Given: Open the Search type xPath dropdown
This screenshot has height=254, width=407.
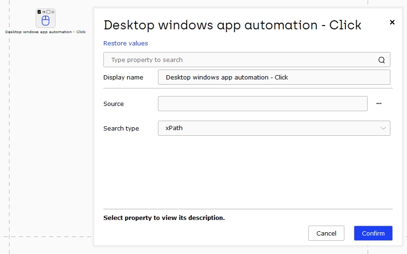Looking at the screenshot, I should coord(274,128).
